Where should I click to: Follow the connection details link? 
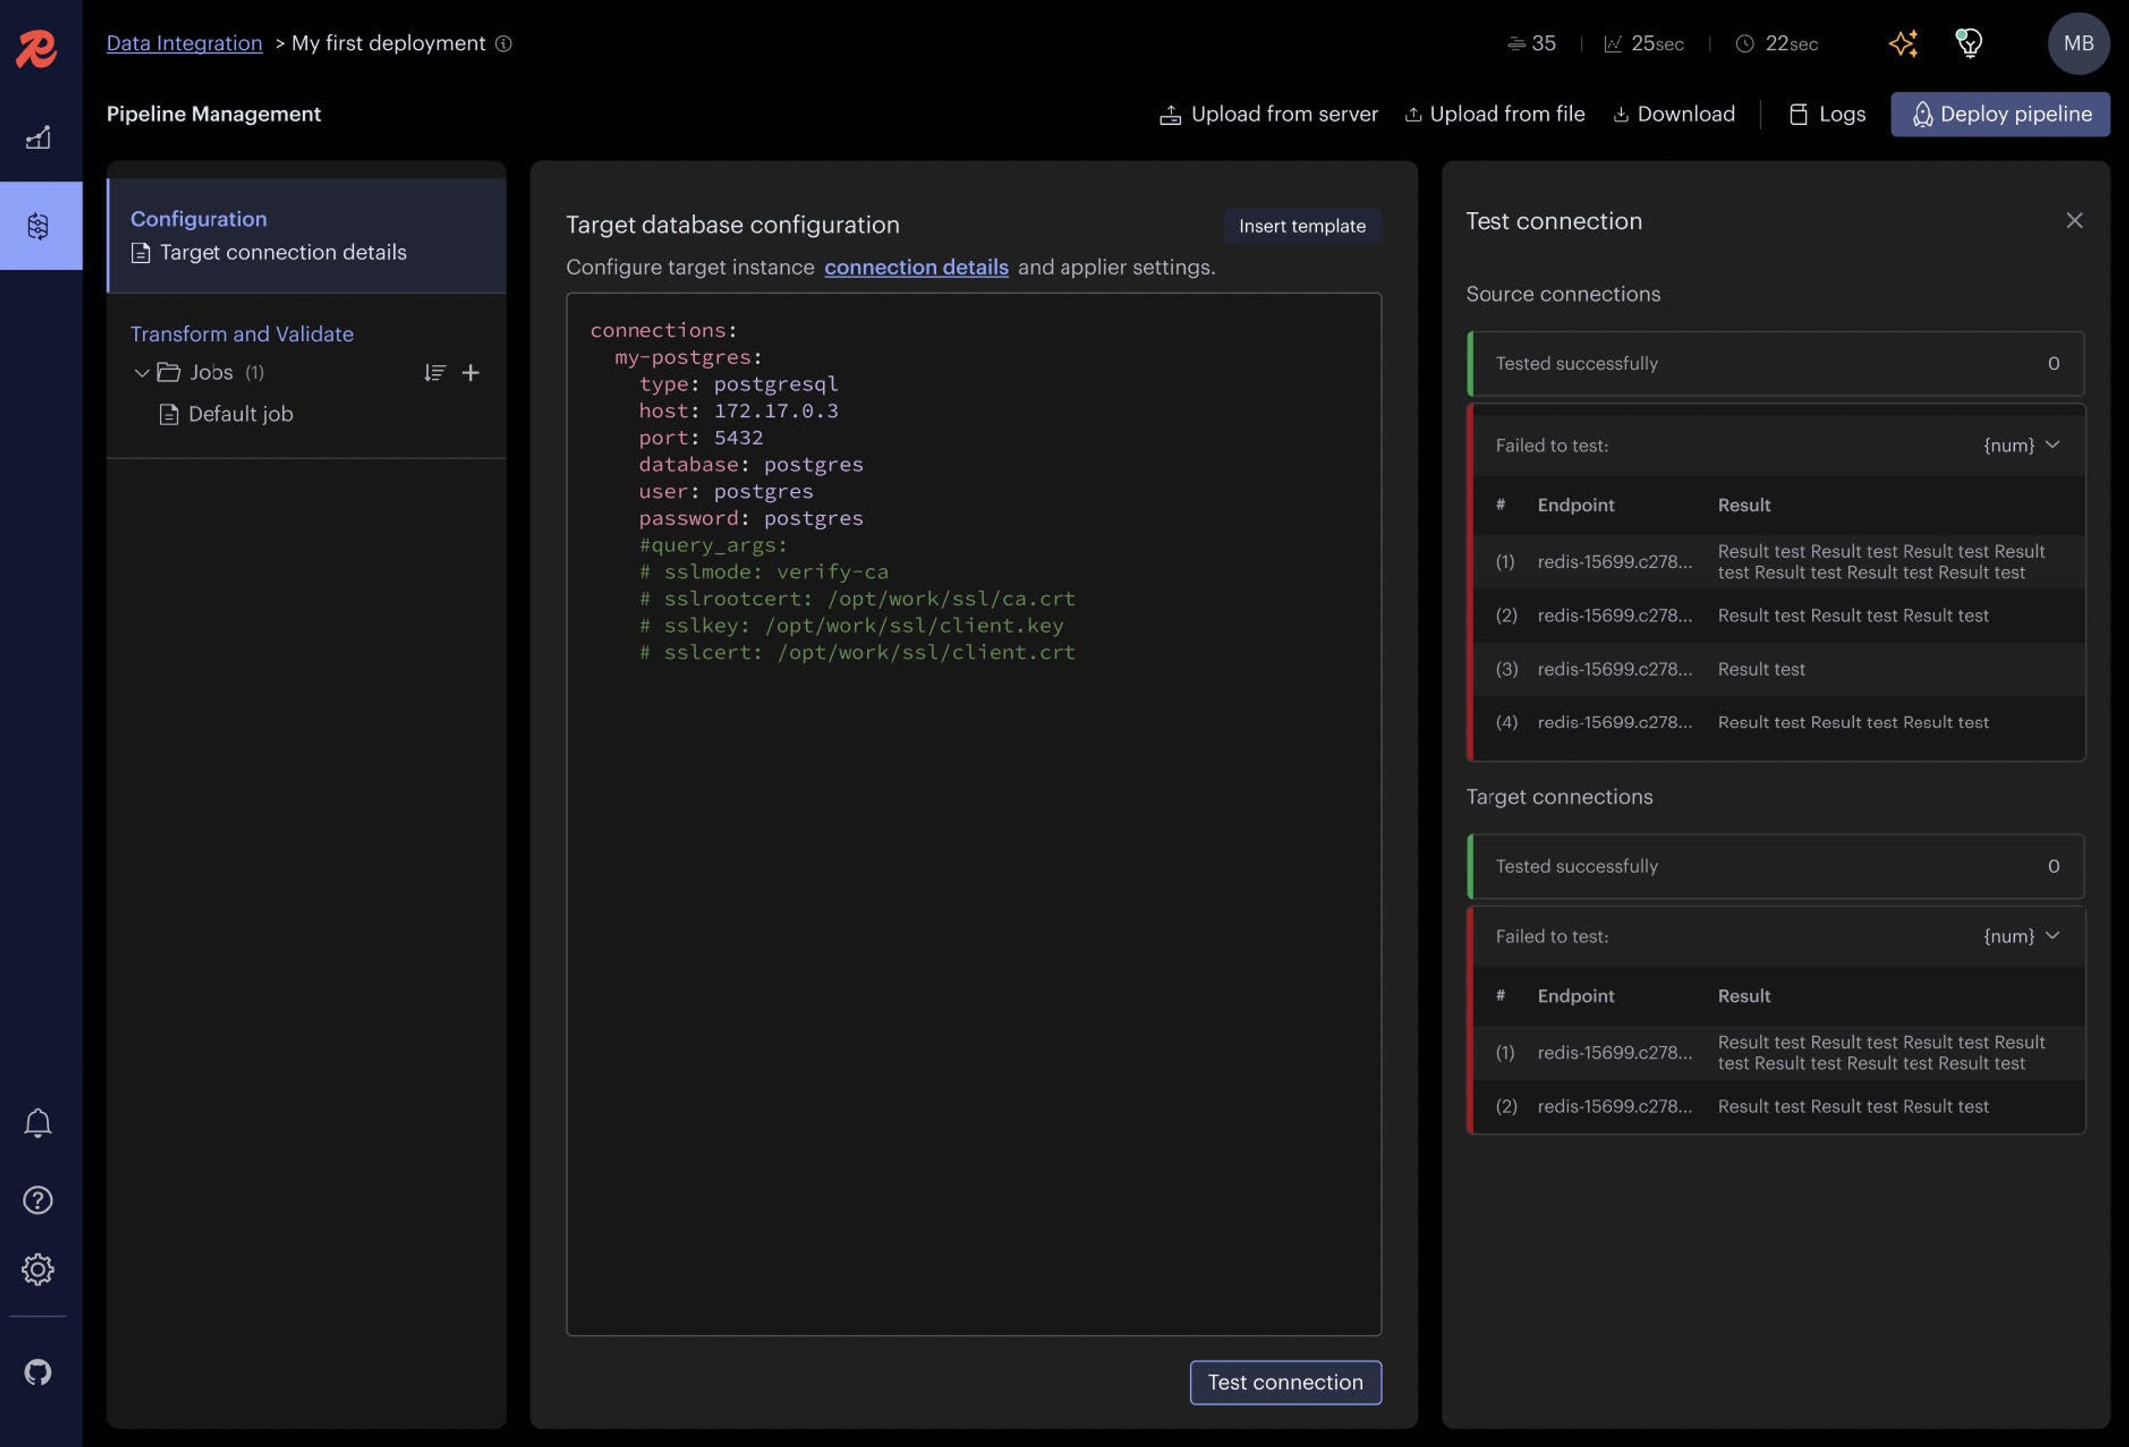(916, 267)
